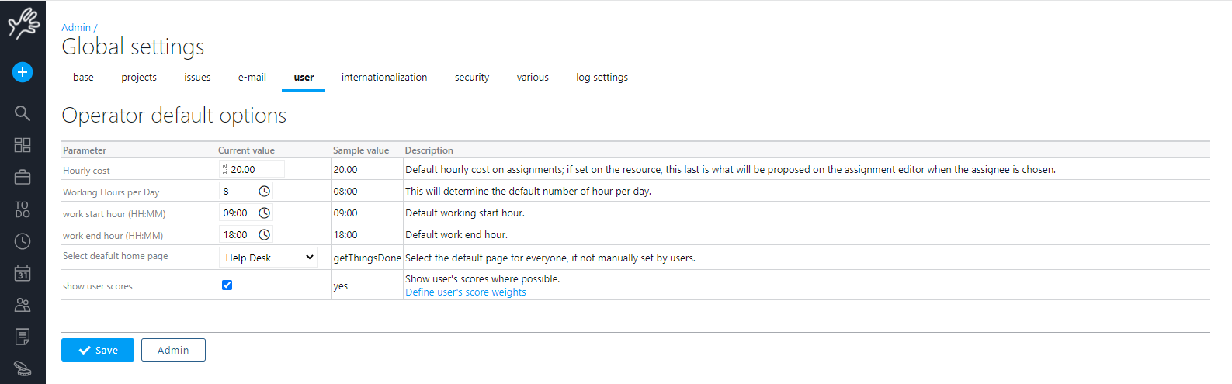This screenshot has height=384, width=1232.
Task: Open timesheets via the sidebar clock icon
Action: (23, 241)
